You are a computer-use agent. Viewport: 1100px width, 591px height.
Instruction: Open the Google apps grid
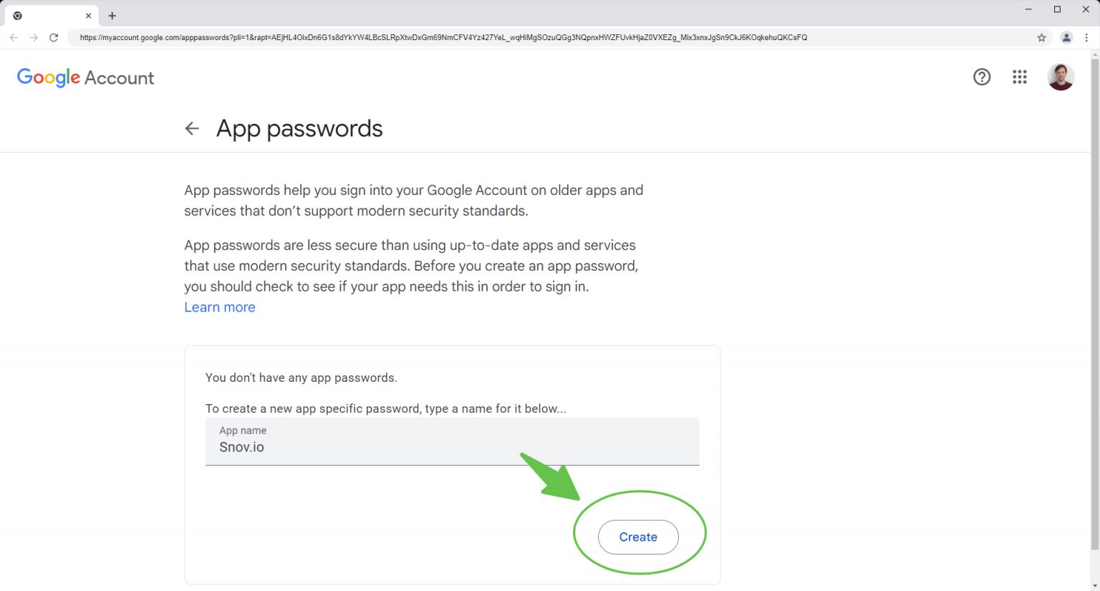pyautogui.click(x=1019, y=77)
